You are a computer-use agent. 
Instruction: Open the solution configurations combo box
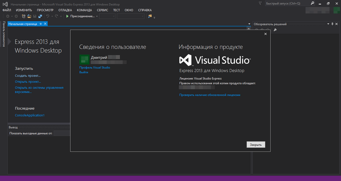point(107,16)
